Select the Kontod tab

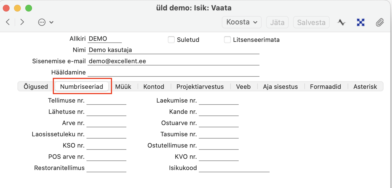click(154, 87)
